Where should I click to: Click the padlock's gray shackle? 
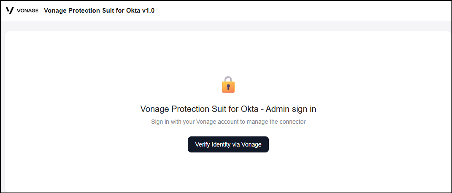click(x=228, y=79)
